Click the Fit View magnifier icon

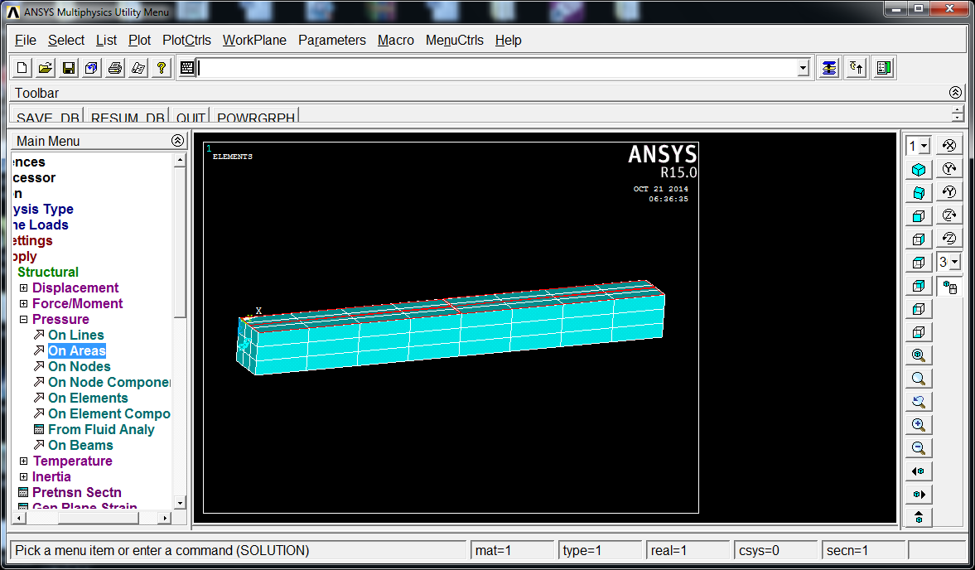coord(919,355)
